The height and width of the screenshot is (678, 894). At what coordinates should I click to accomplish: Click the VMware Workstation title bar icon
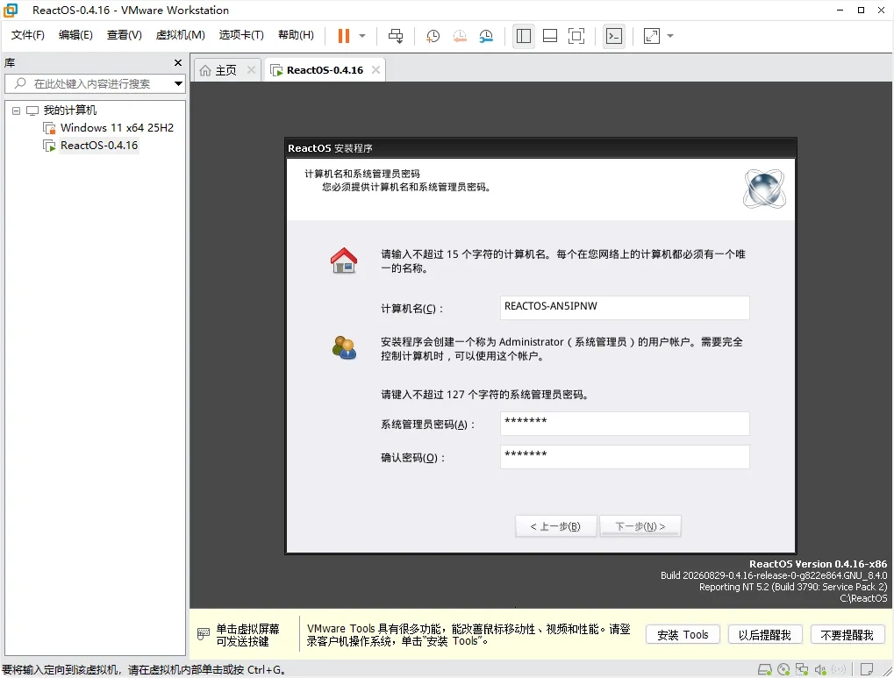(x=11, y=11)
